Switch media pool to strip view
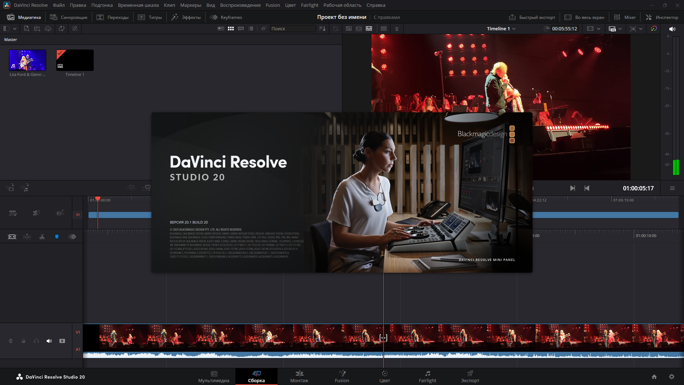Viewport: 684px width, 385px height. point(241,29)
